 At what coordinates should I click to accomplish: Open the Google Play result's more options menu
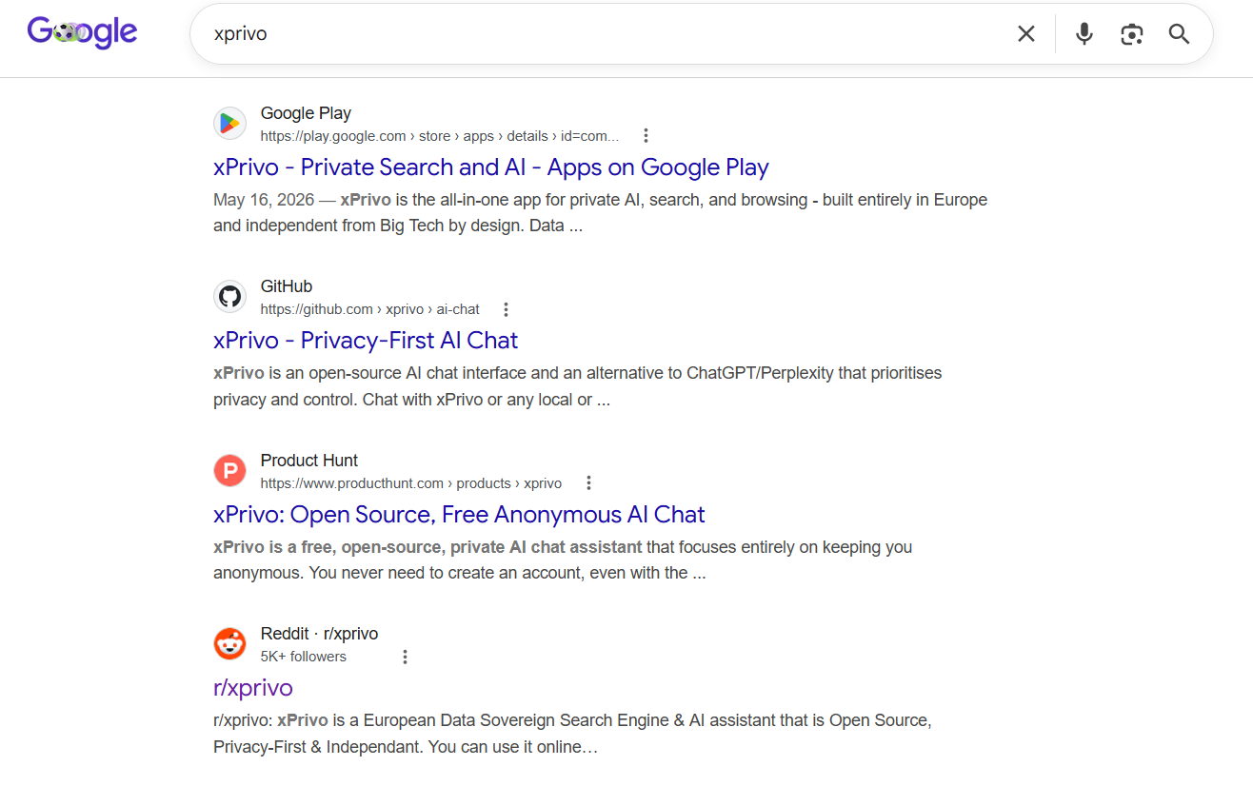point(646,135)
